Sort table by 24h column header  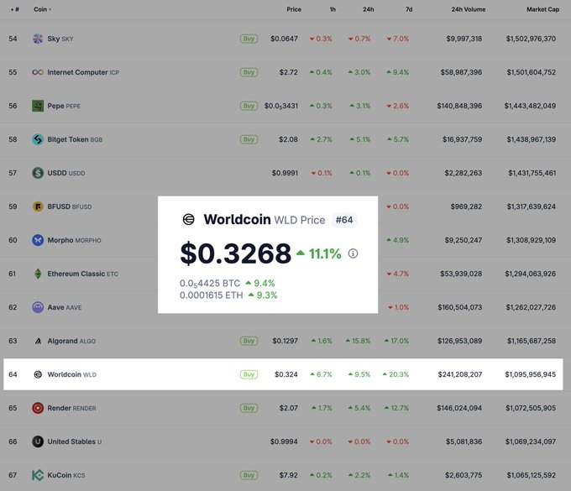pos(368,9)
